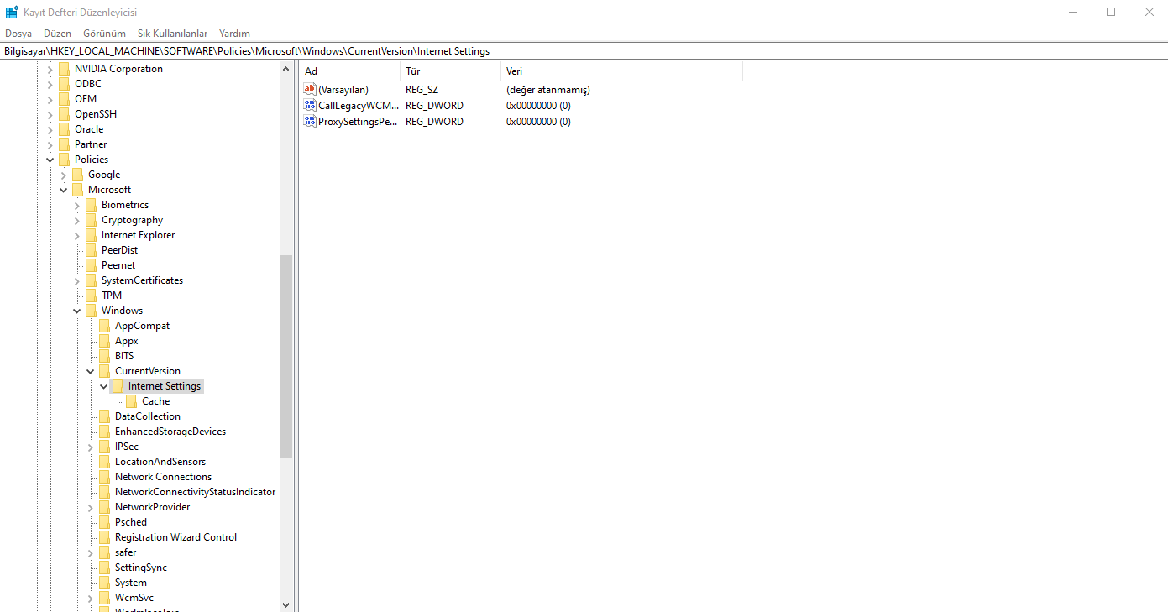Select the LocationAndSensors folder icon

click(x=104, y=462)
